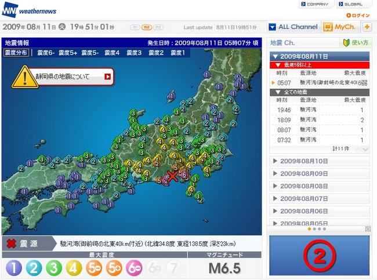Click the M6.5 magnitude value
This screenshot has height=280, width=377.
[x=224, y=268]
